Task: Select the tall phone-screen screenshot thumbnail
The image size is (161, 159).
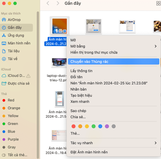Action: tap(60, 99)
